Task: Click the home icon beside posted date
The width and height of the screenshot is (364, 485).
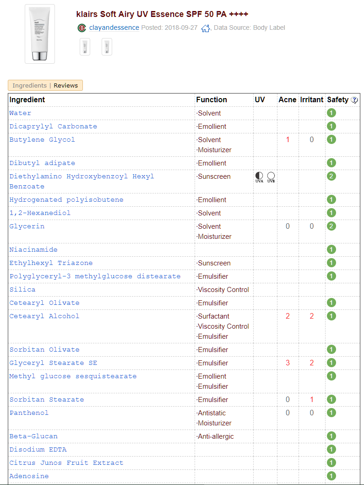Action: coord(206,28)
